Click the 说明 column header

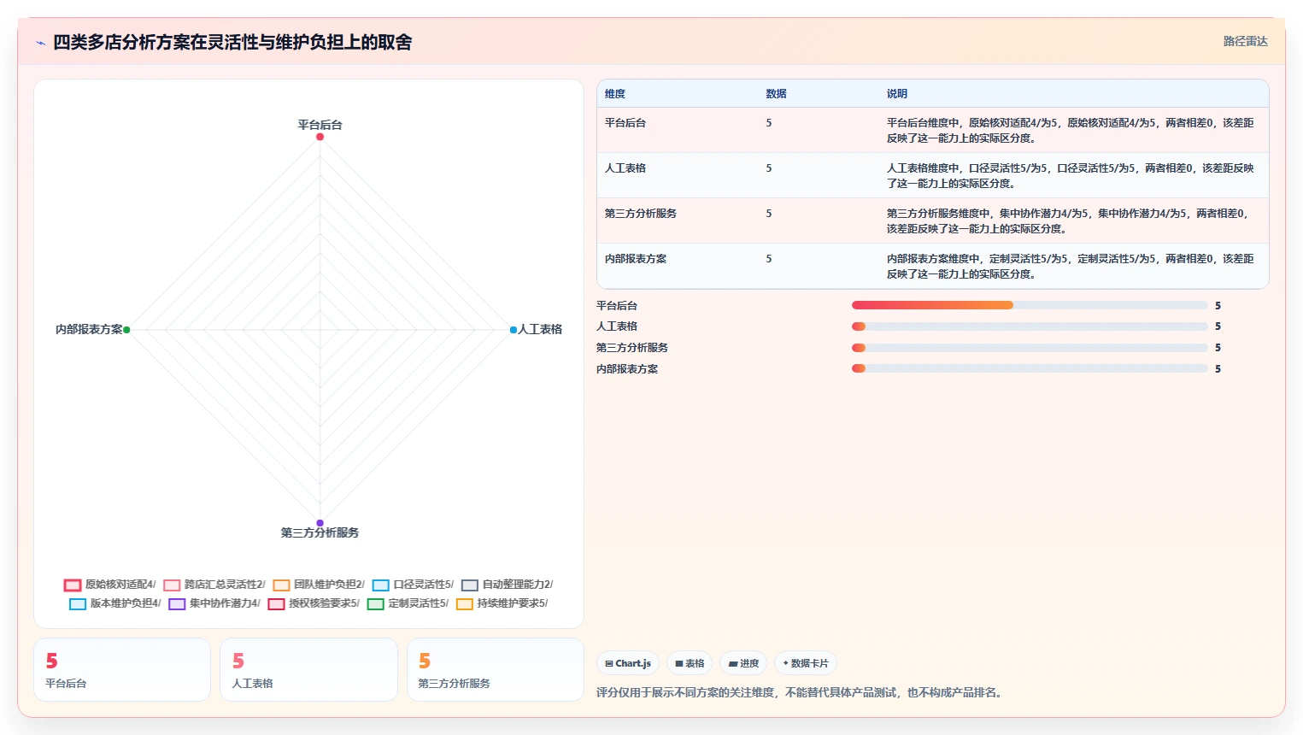tap(897, 94)
